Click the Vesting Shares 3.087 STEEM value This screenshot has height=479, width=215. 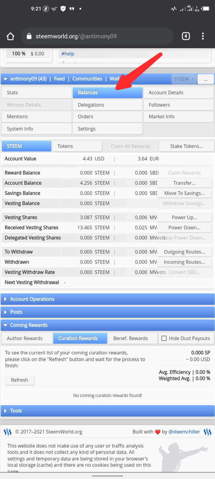click(95, 217)
